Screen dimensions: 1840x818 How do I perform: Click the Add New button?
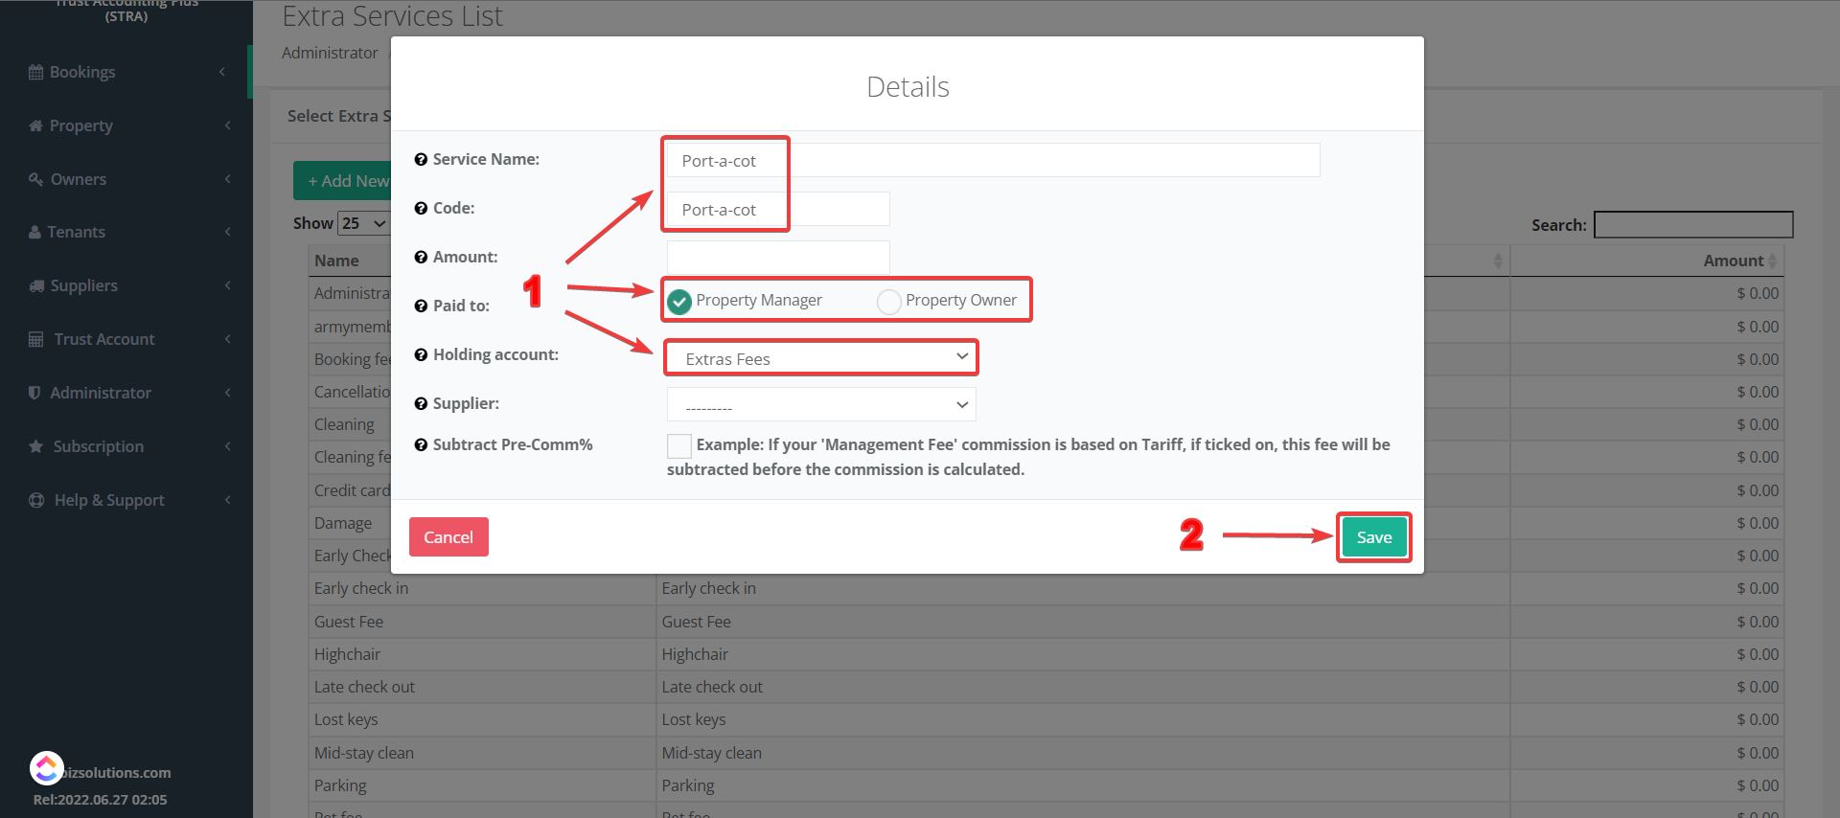[x=343, y=181]
